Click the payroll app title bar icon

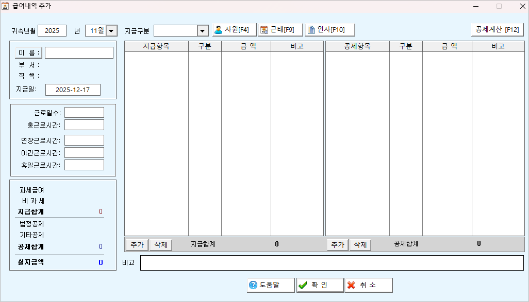[x=5, y=6]
